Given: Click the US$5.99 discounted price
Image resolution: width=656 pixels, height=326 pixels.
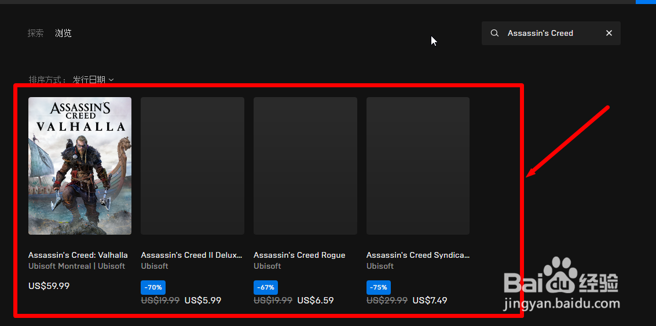Looking at the screenshot, I should pyautogui.click(x=203, y=300).
